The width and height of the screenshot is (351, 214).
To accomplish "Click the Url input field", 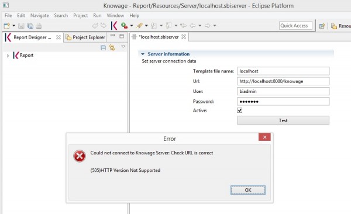I will 283,81.
